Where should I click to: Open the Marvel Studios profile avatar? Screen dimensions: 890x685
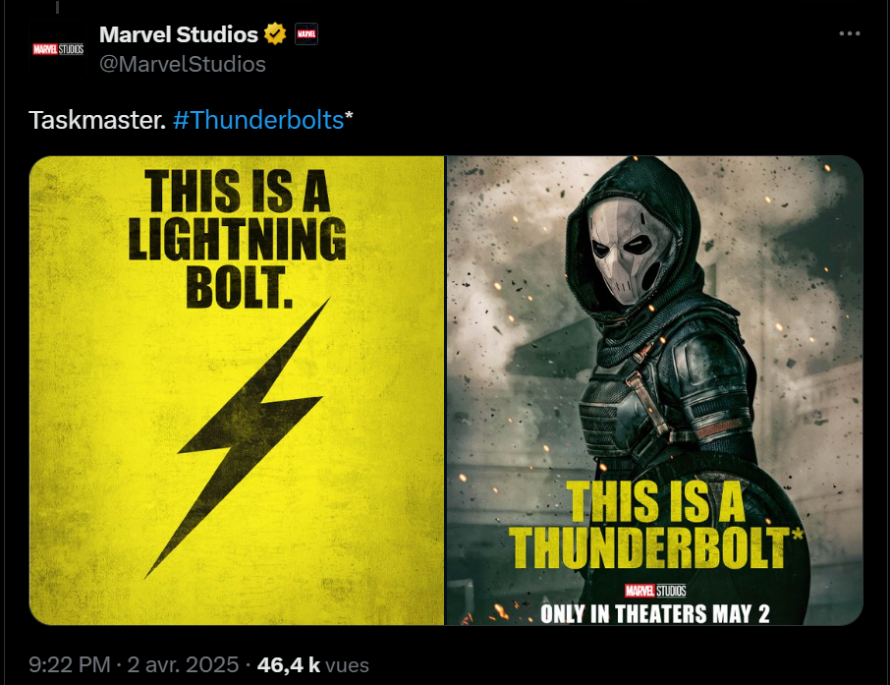tap(58, 49)
